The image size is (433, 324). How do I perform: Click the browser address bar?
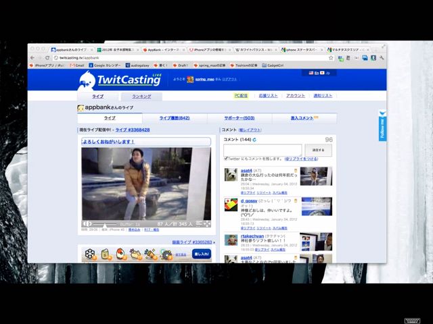point(191,58)
